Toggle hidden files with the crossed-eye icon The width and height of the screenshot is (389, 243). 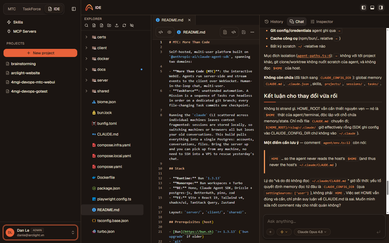[x=132, y=25]
